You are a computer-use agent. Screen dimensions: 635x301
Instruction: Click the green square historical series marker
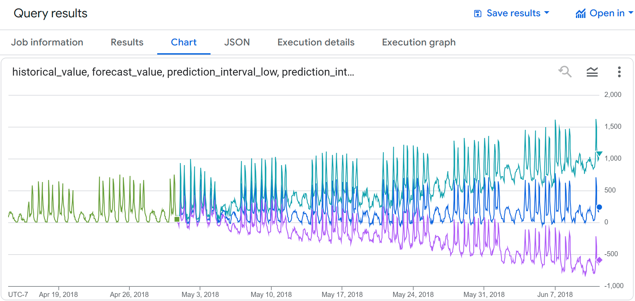point(177,219)
